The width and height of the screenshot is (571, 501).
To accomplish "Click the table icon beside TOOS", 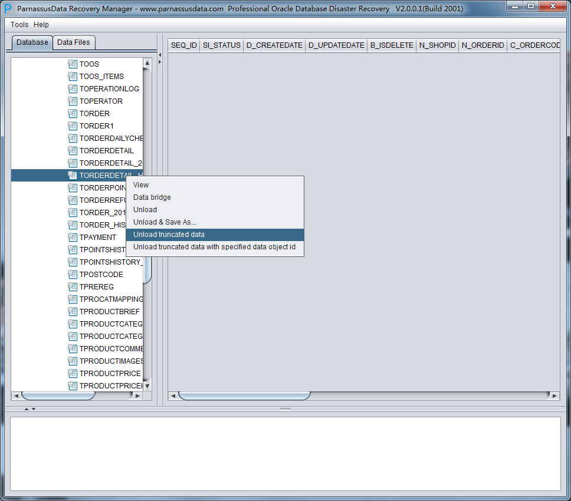I will [73, 64].
